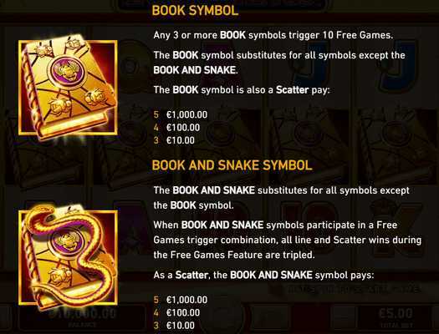Click the golden Book symbol icon

click(x=68, y=88)
